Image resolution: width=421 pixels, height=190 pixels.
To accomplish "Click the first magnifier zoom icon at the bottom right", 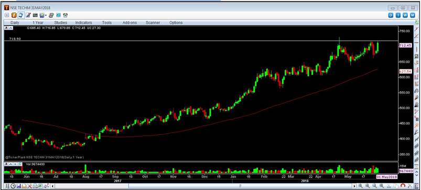I will 360,186.
